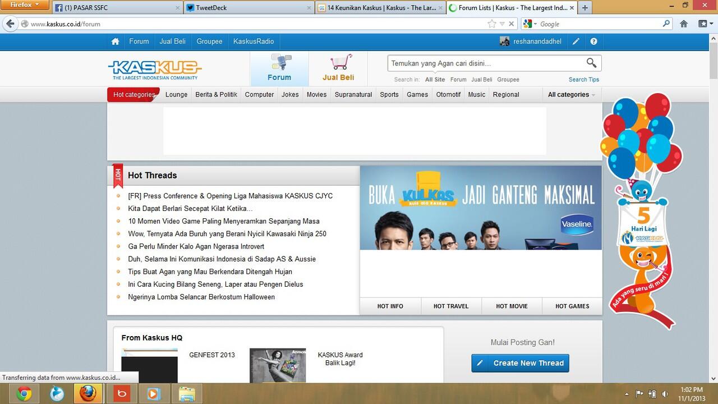Switch to the PASAR SSFC Facebook tab
718x404 pixels.
pos(118,8)
